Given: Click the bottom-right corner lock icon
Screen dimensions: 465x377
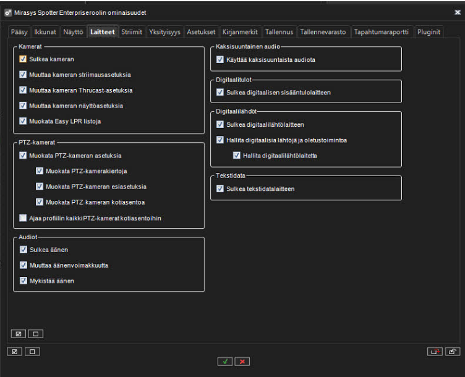Looking at the screenshot, I should pyautogui.click(x=452, y=351).
